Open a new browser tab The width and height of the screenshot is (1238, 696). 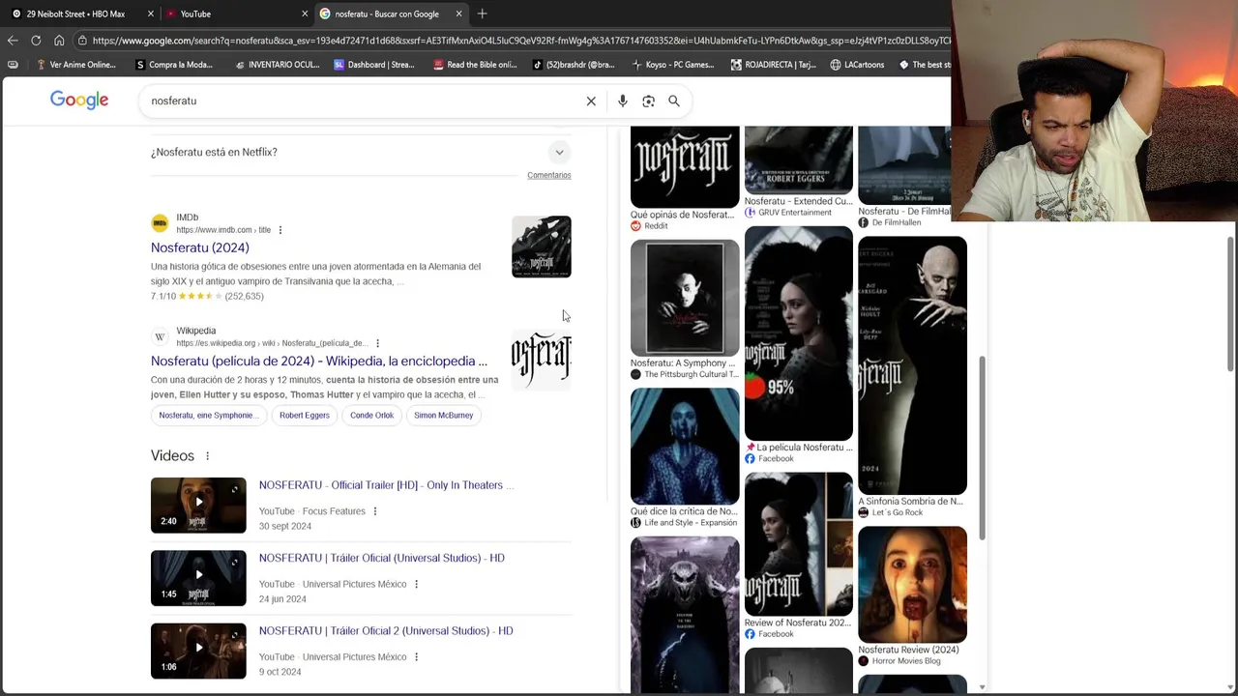tap(482, 14)
